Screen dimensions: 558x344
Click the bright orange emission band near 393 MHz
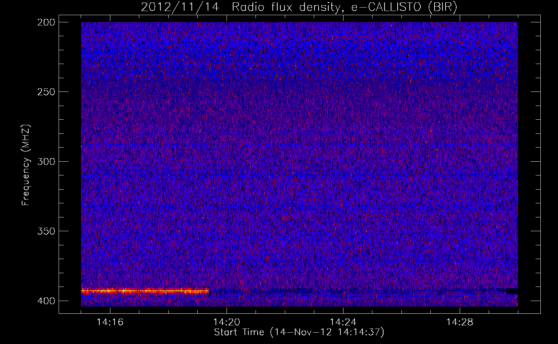click(x=145, y=291)
